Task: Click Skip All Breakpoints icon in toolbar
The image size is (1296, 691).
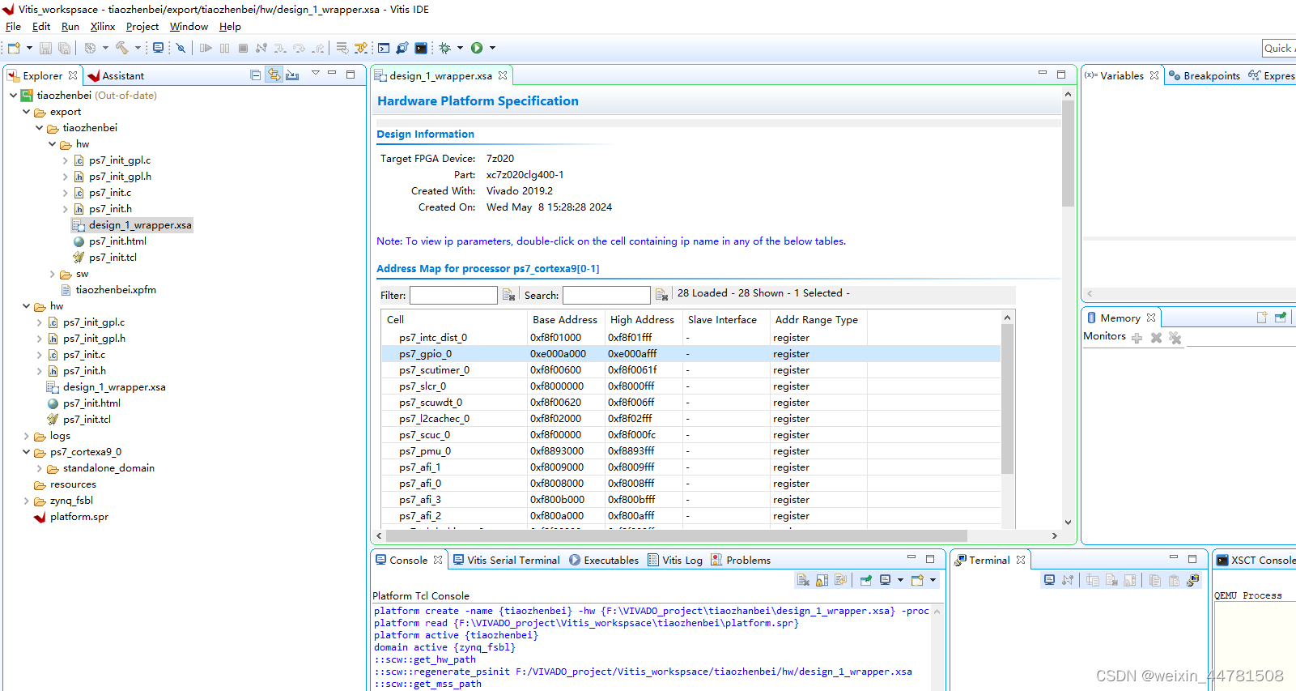Action: [x=181, y=49]
